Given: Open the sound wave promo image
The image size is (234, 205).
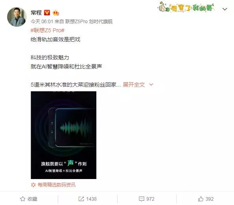Looking at the screenshot, I should pos(63,135).
